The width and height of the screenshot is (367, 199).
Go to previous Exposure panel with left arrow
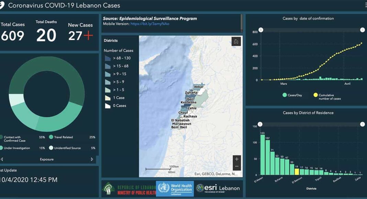(2, 159)
